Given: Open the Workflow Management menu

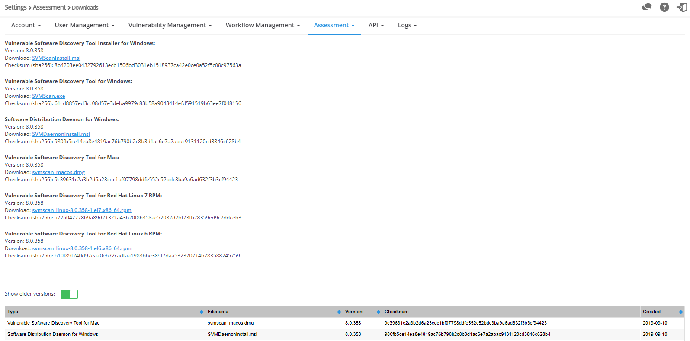Looking at the screenshot, I should (x=263, y=25).
